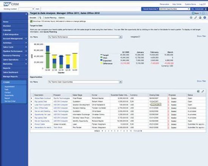This screenshot has width=208, height=166.
Task: Click the Q2-09 bar in the chart
Action: pos(61,62)
